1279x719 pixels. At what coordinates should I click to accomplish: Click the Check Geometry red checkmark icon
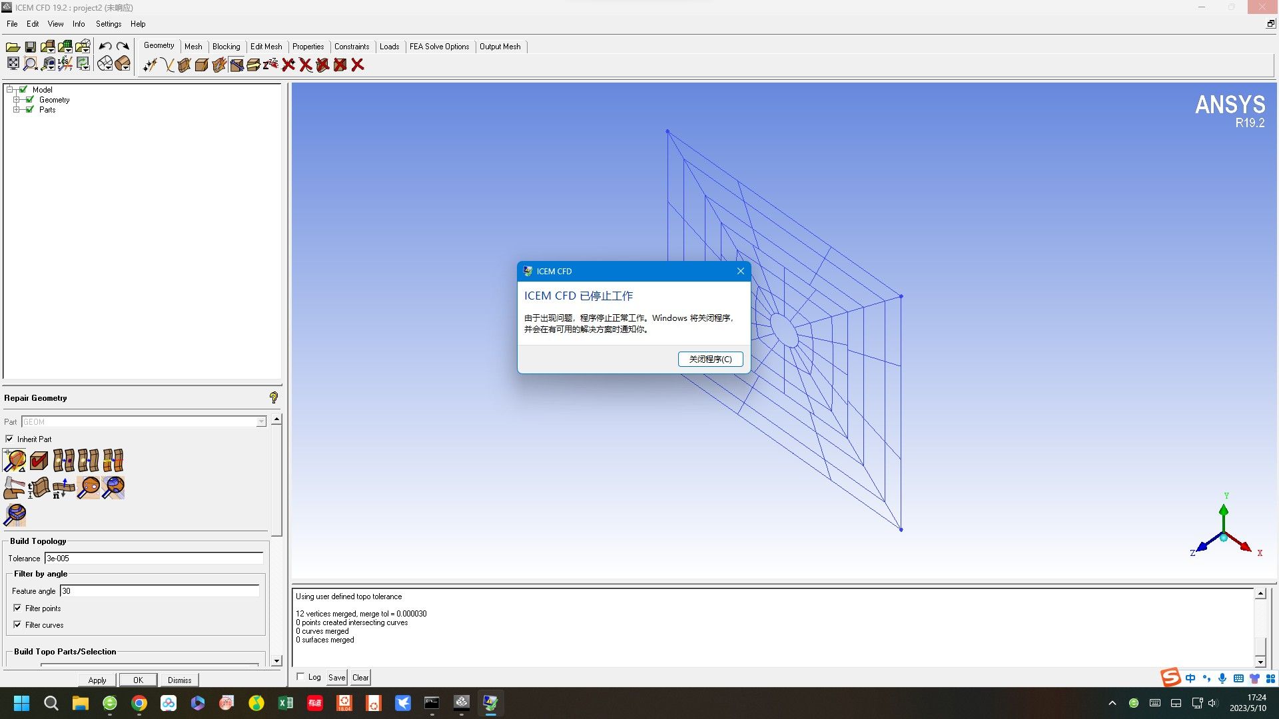click(x=39, y=461)
